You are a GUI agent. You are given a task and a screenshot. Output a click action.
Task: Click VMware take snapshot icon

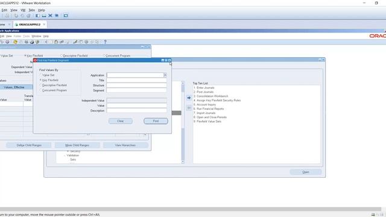pos(16,16)
